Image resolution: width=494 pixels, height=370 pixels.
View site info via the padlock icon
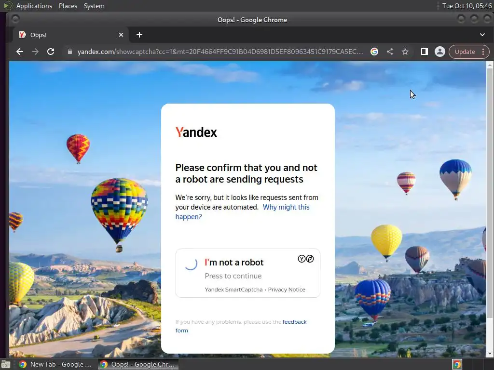70,52
